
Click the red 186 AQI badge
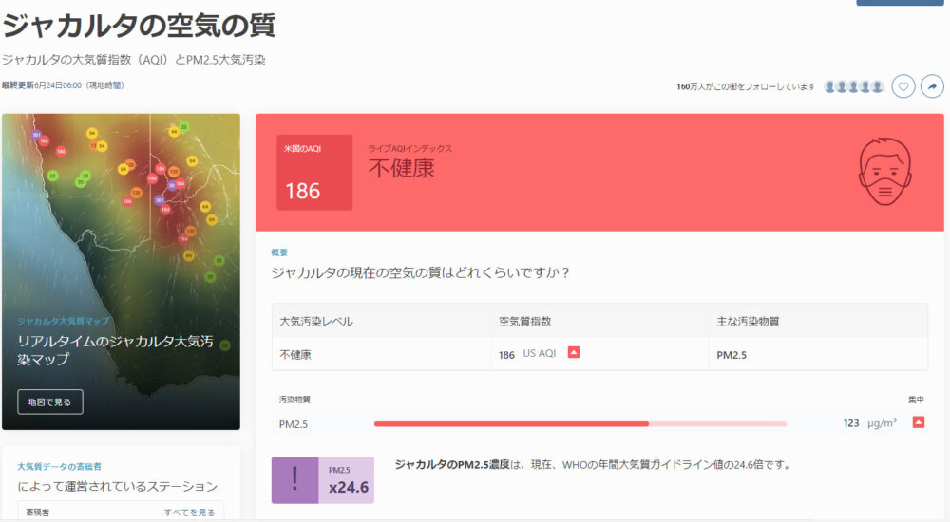[x=314, y=172]
